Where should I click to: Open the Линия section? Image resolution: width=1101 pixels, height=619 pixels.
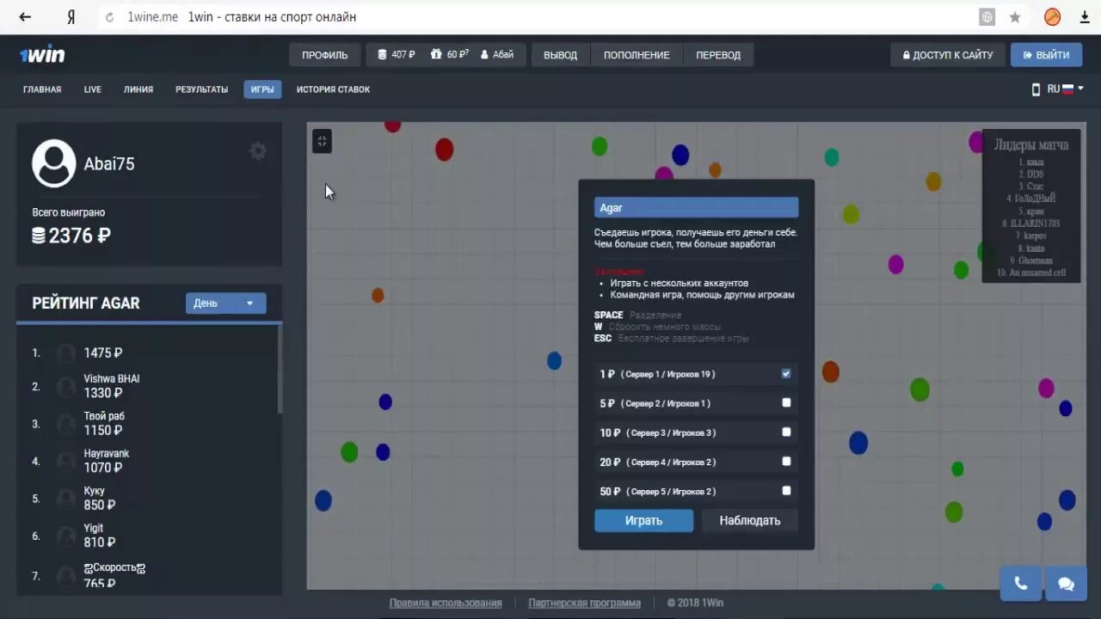pos(138,89)
